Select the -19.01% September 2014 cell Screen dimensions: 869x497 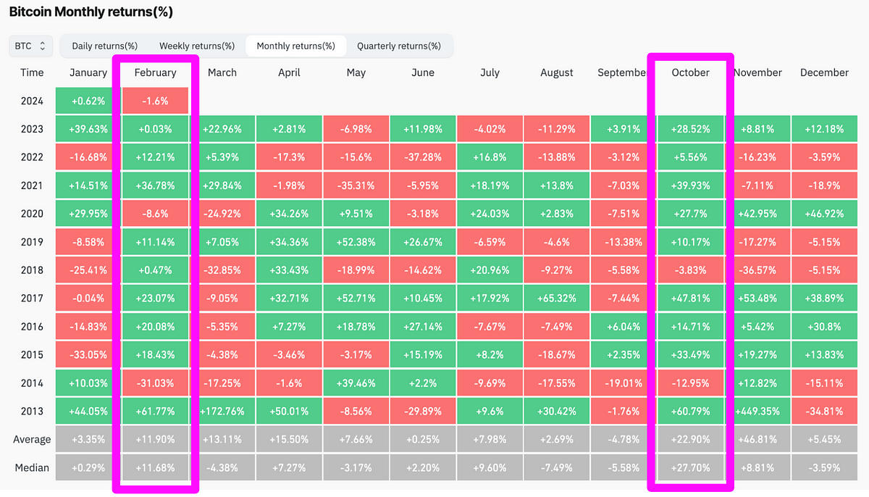click(x=624, y=383)
